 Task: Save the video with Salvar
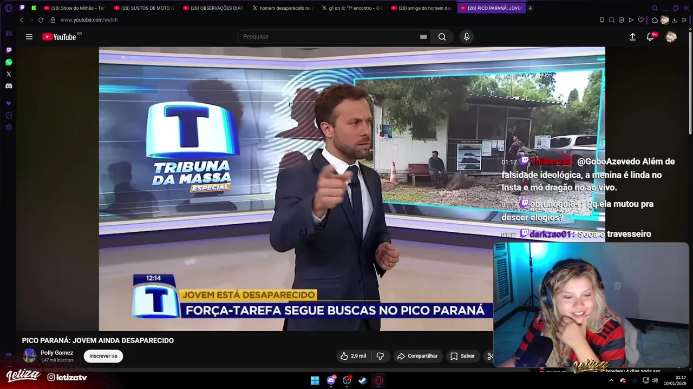[462, 356]
